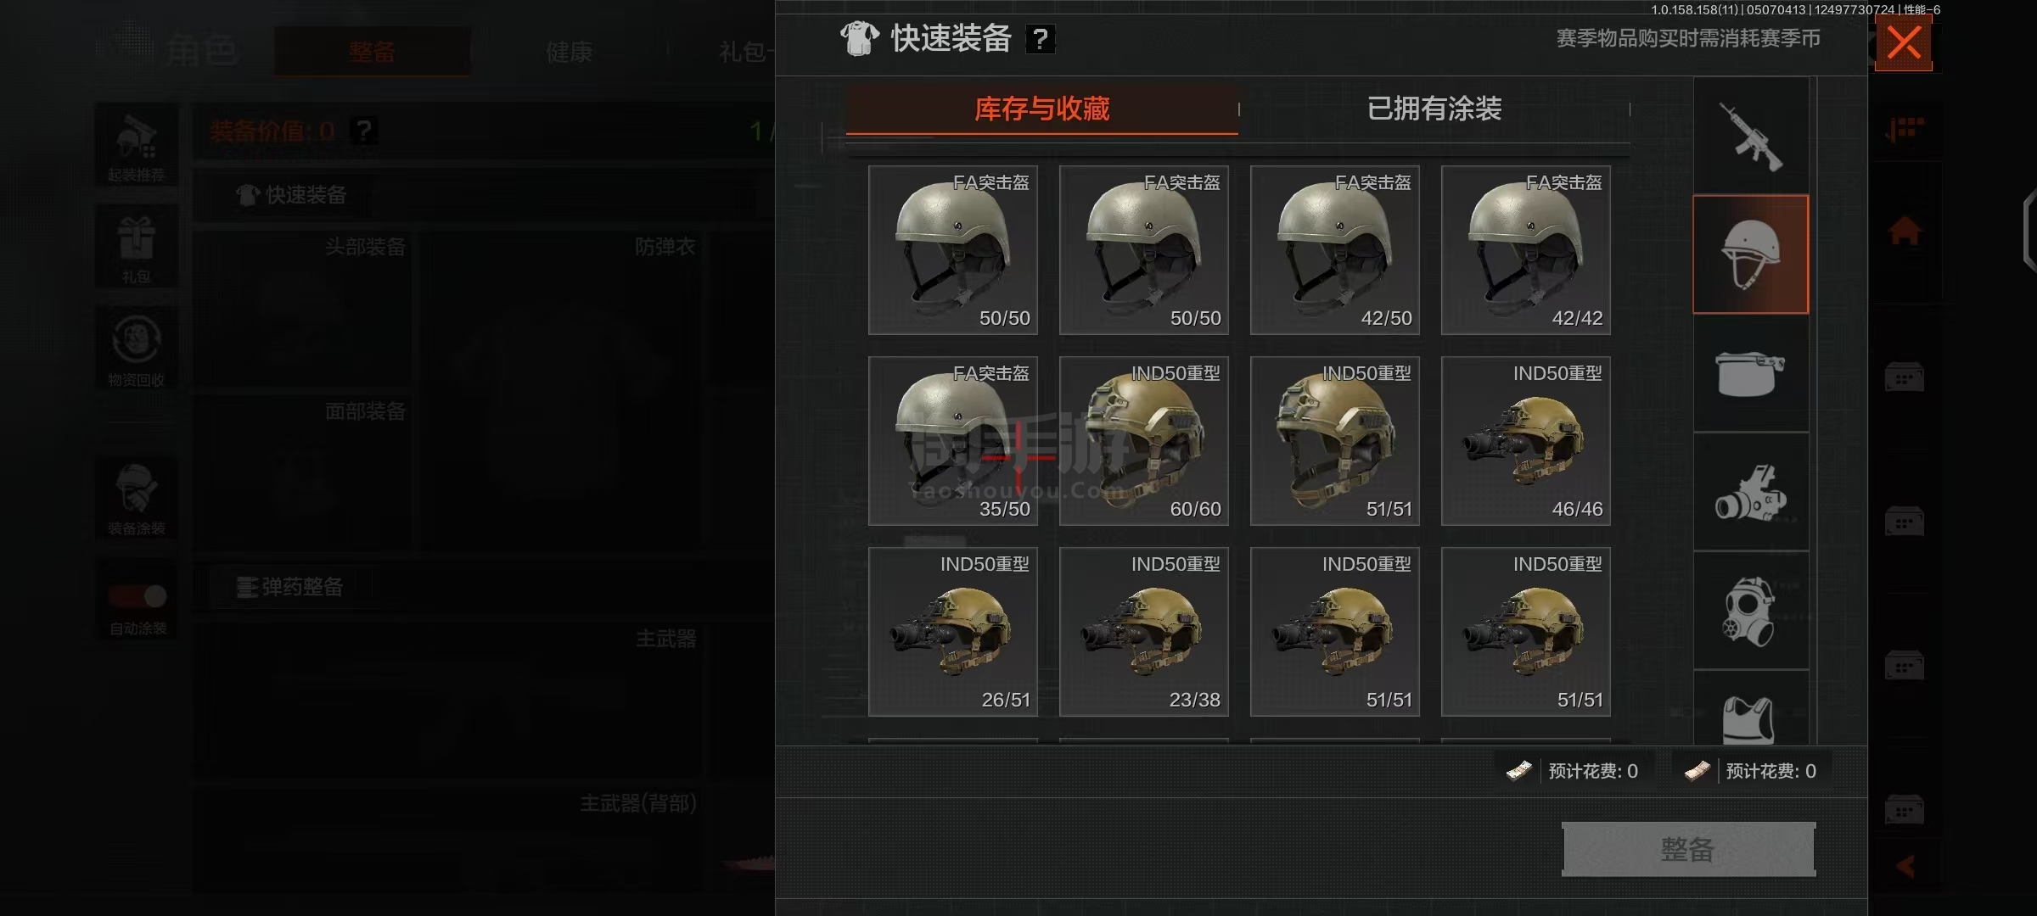Pick IND50重型 helmet with 46/46 durability

(1526, 441)
